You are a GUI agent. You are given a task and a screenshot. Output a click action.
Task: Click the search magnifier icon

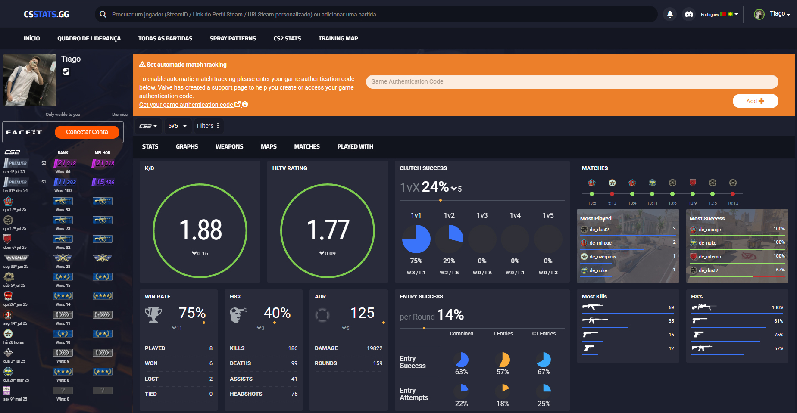[x=103, y=14]
